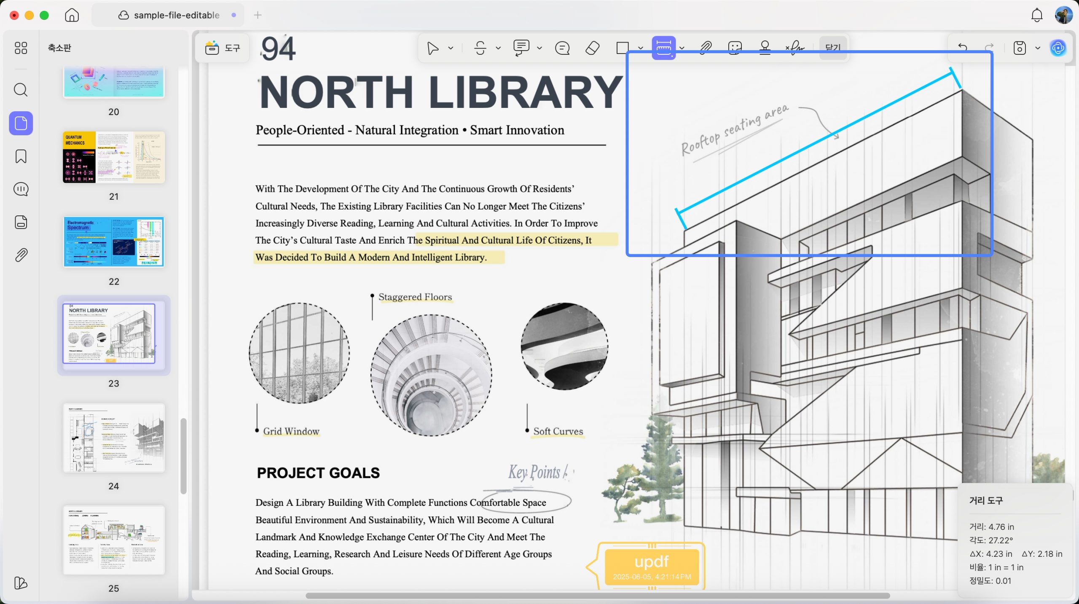Click the PROJECT GOALS heading

(318, 473)
